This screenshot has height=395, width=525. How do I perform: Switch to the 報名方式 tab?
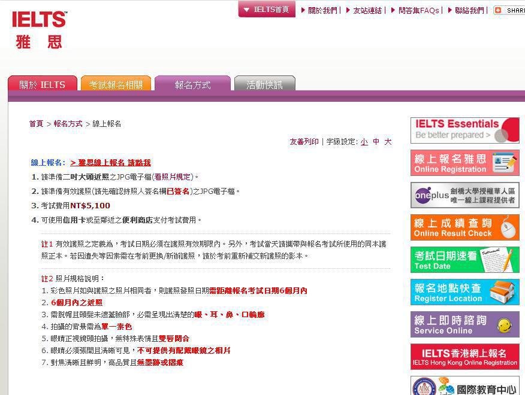[x=192, y=84]
